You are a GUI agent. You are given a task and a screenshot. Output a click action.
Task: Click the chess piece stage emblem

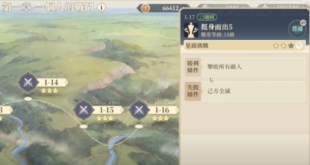click(191, 30)
